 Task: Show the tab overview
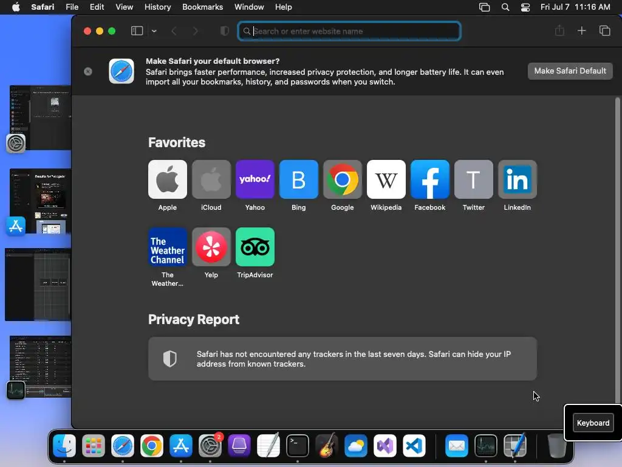[x=604, y=30]
